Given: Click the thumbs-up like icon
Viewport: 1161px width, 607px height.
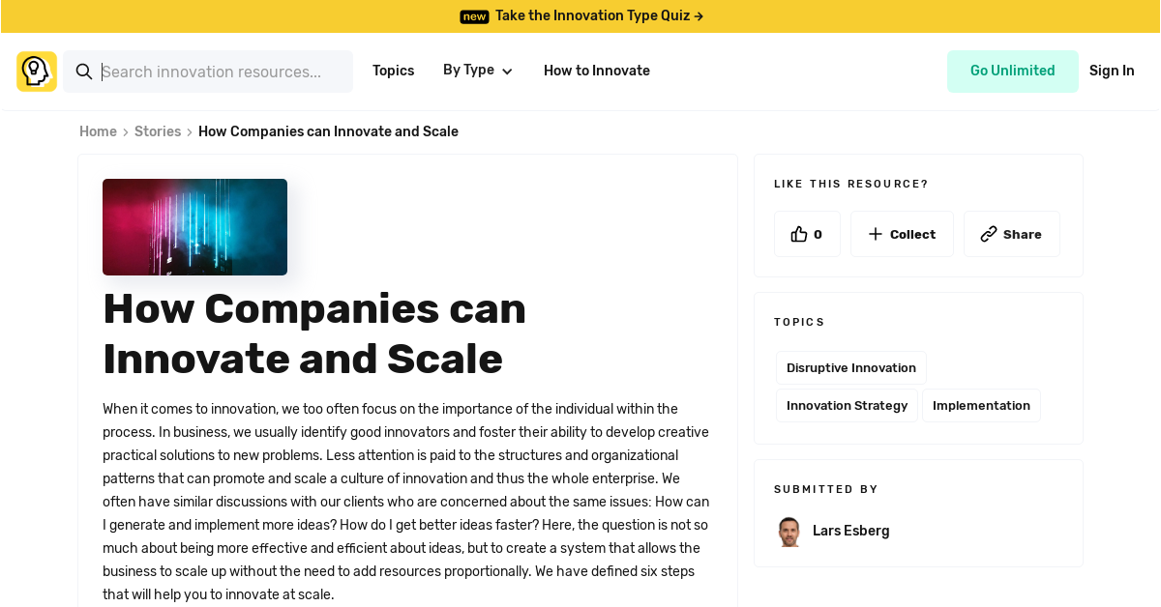Looking at the screenshot, I should click(797, 233).
